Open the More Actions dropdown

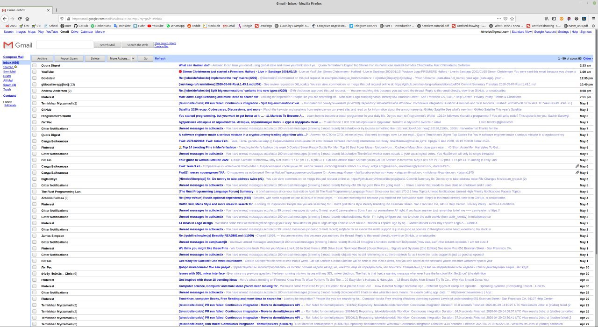(x=122, y=58)
